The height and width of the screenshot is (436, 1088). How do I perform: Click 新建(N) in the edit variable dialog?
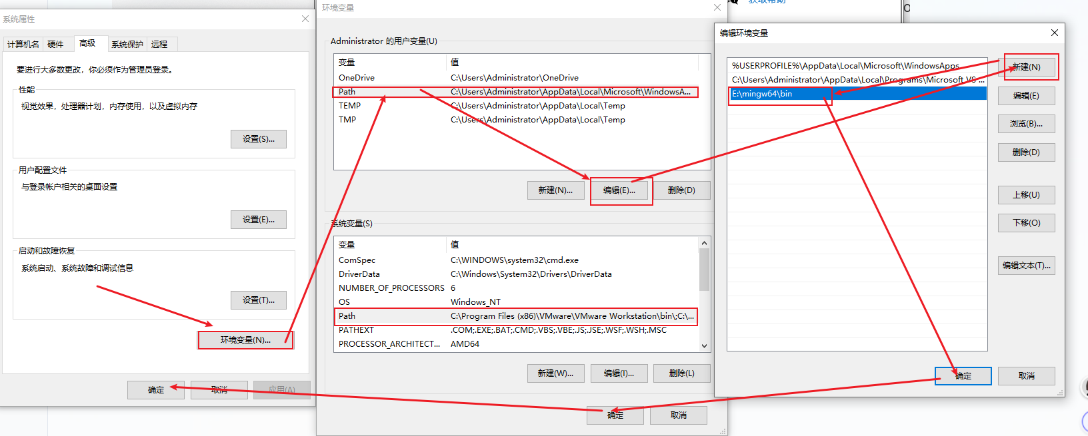[1026, 67]
